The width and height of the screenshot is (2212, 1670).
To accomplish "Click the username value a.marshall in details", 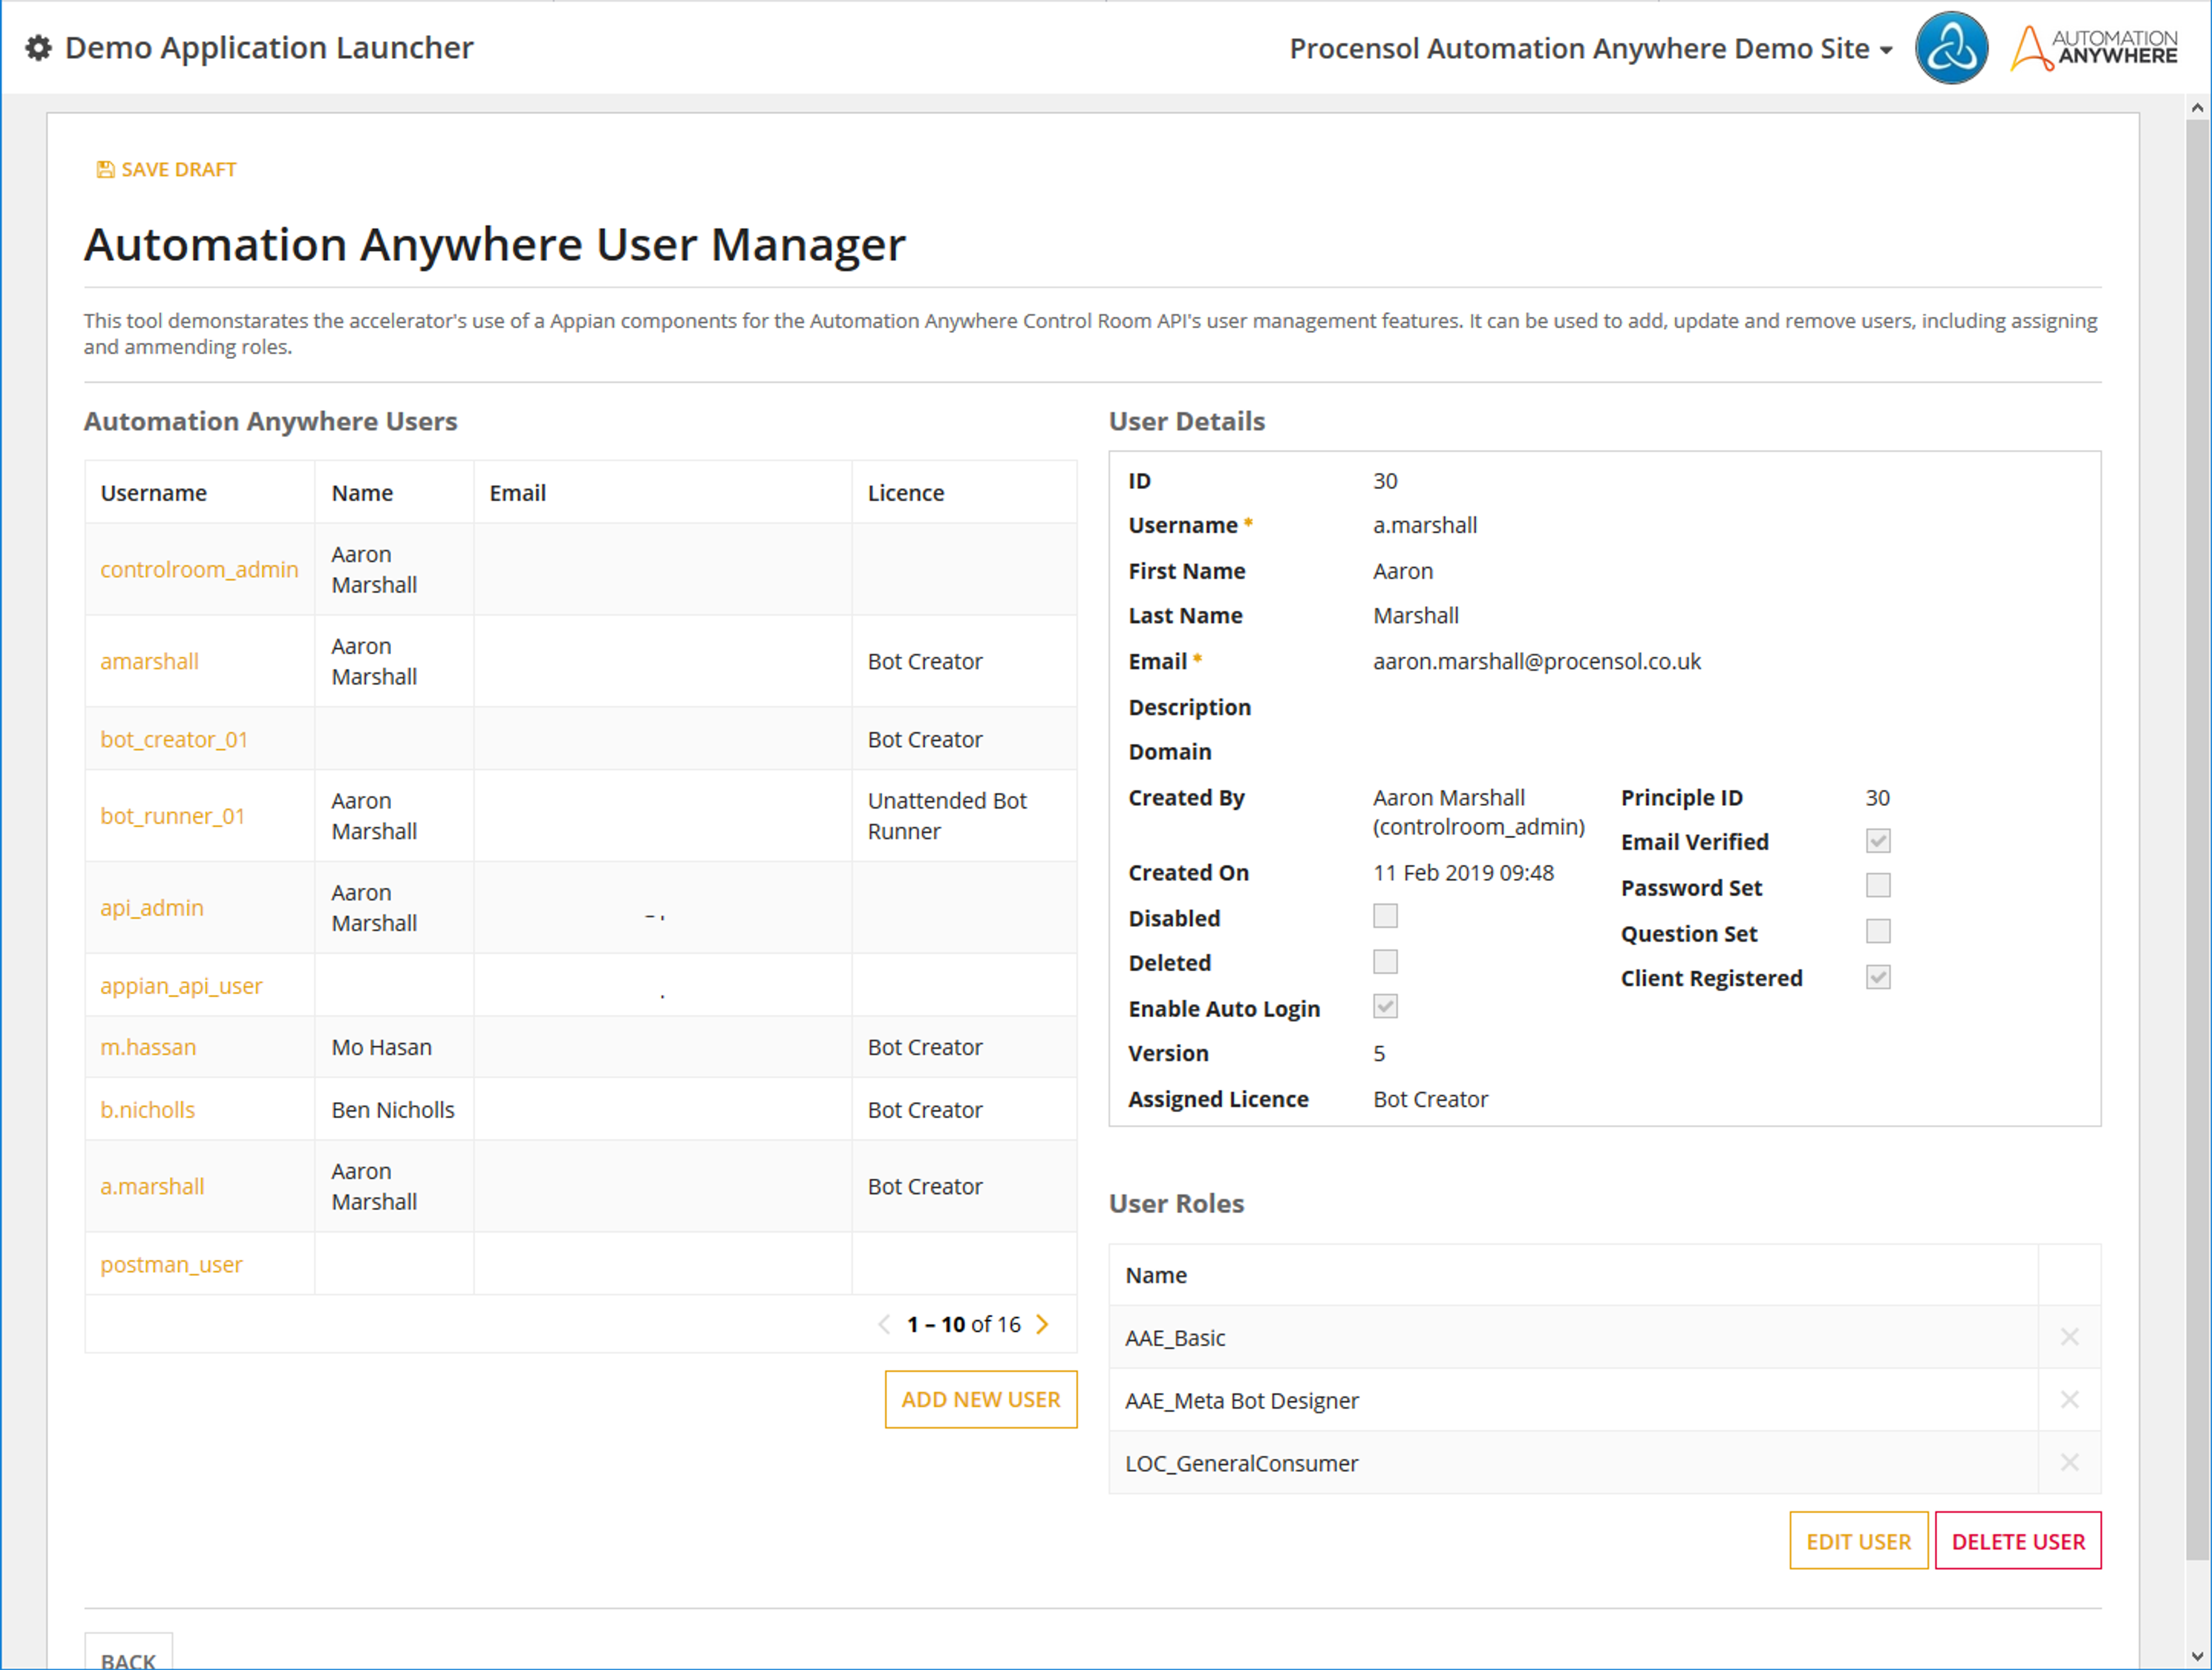I will pyautogui.click(x=1424, y=525).
